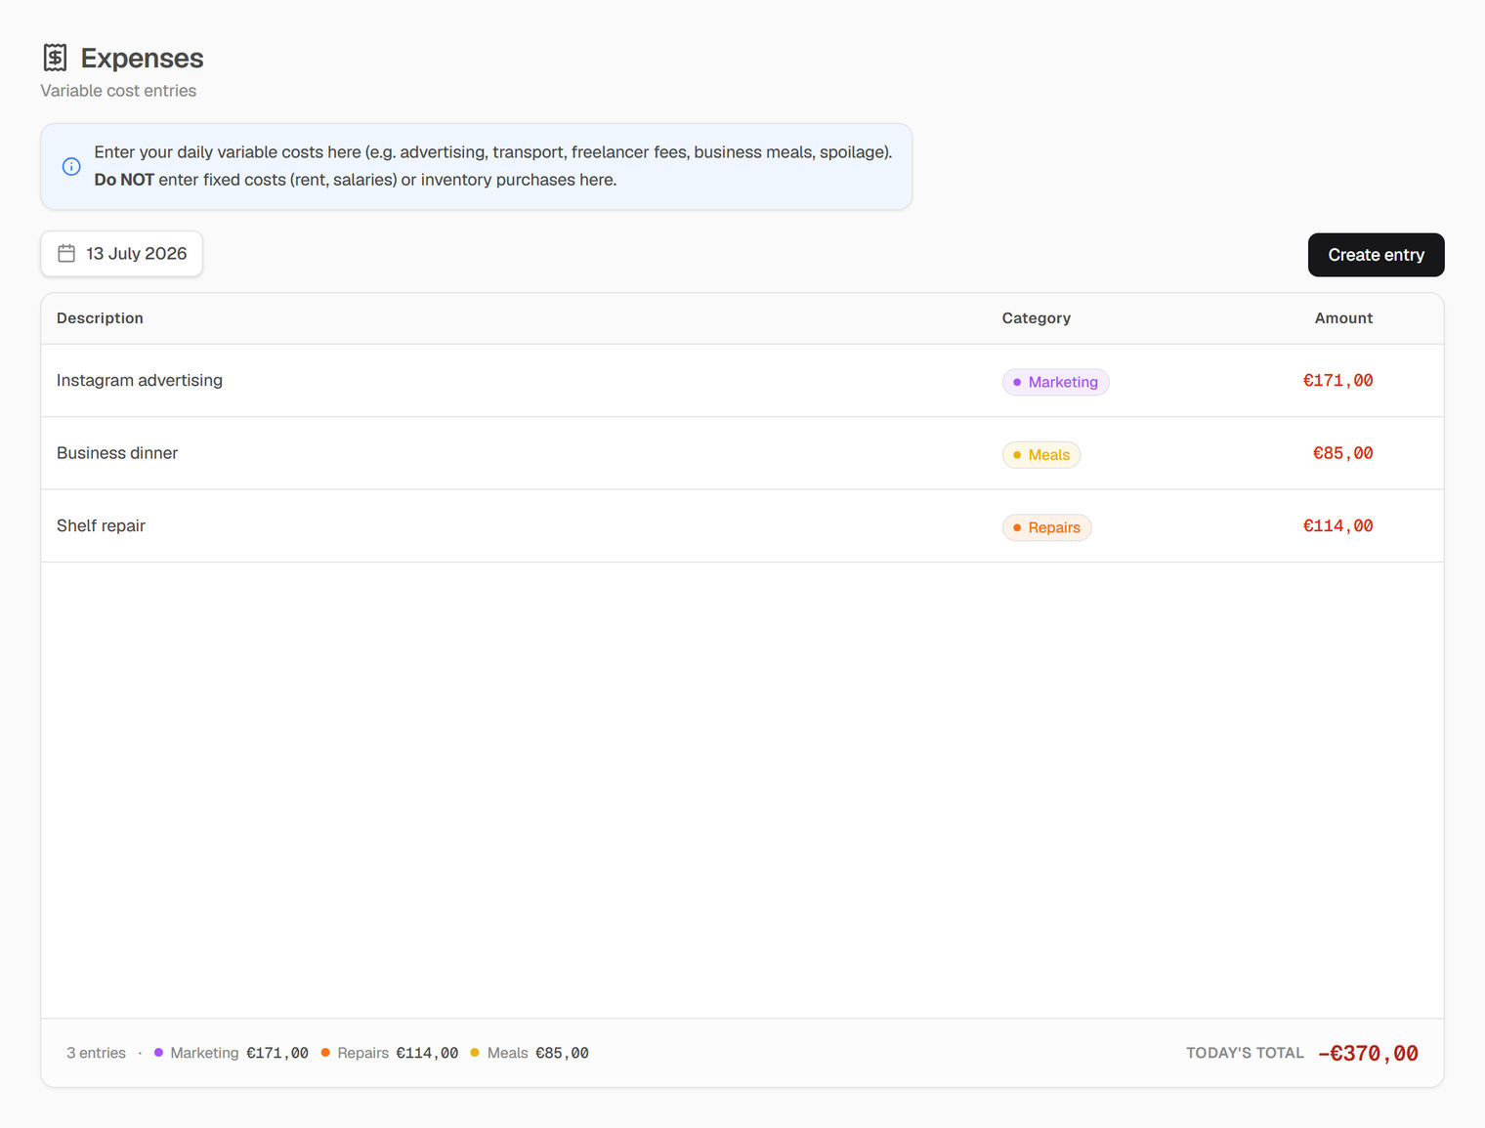Click the footer Marketing €171,00 summary
This screenshot has width=1485, height=1128.
pyautogui.click(x=232, y=1053)
